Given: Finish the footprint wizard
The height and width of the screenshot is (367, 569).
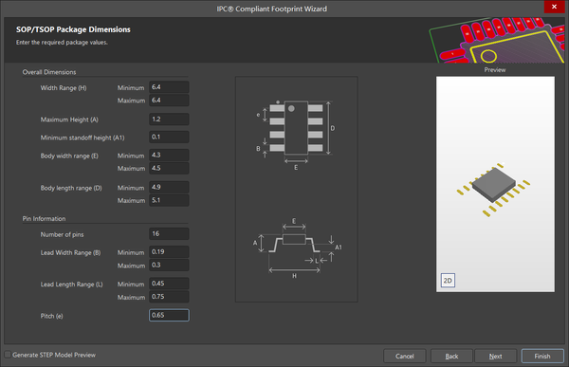Looking at the screenshot, I should [542, 357].
